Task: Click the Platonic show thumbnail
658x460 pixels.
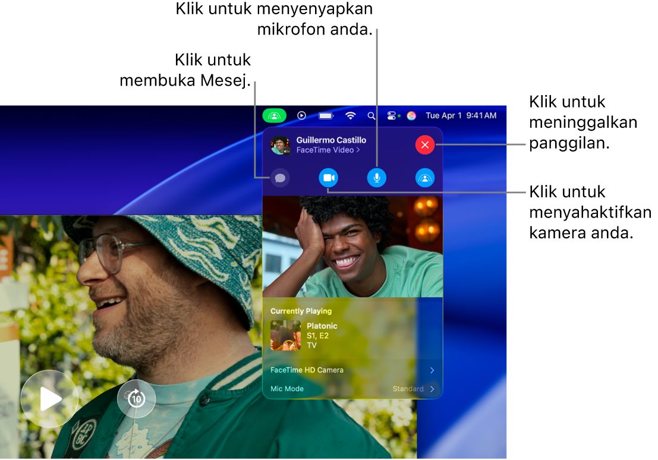Action: 285,335
